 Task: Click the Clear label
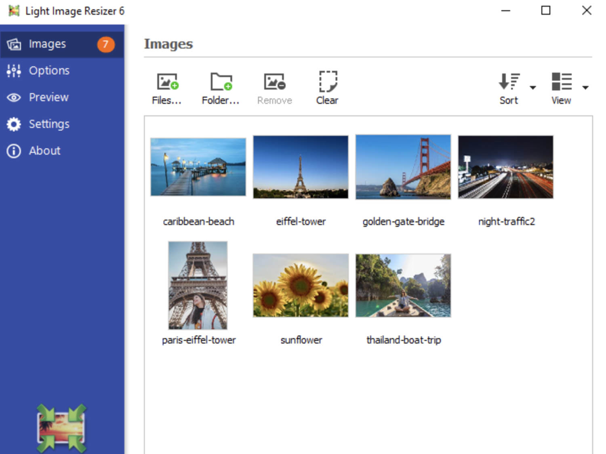tap(327, 100)
